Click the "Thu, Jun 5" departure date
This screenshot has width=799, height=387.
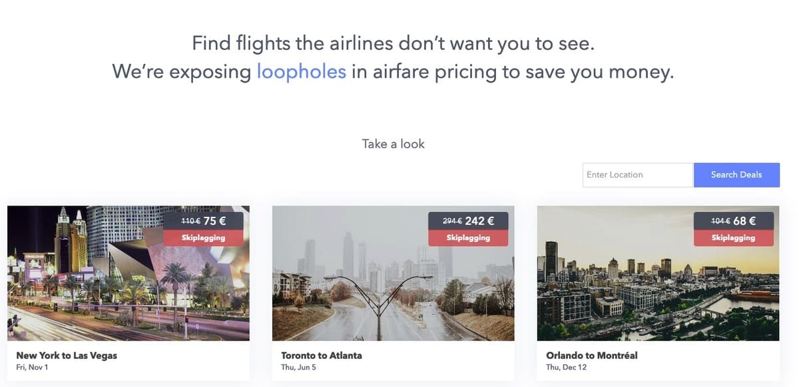point(297,367)
